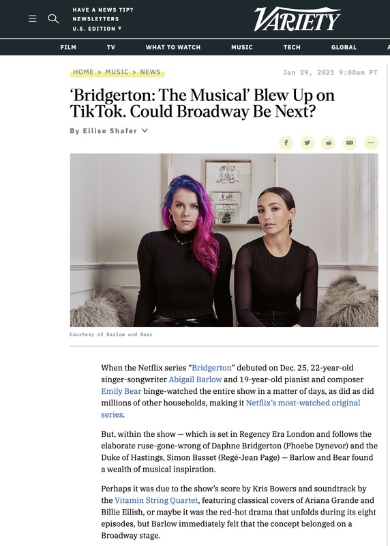Open the Newsletters link
The height and width of the screenshot is (546, 390).
[x=95, y=19]
